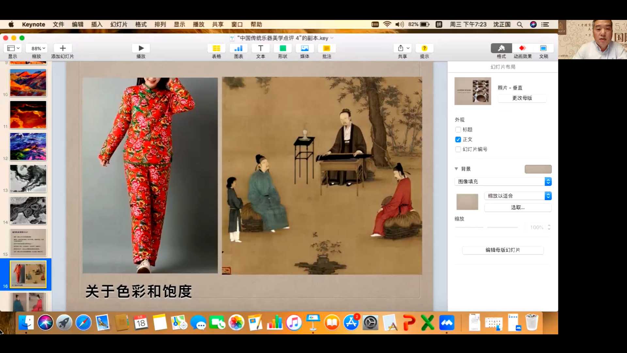
Task: Open the 形状 shape picker
Action: coord(283,48)
